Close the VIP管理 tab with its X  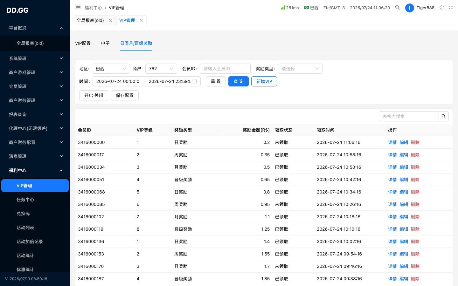141,20
